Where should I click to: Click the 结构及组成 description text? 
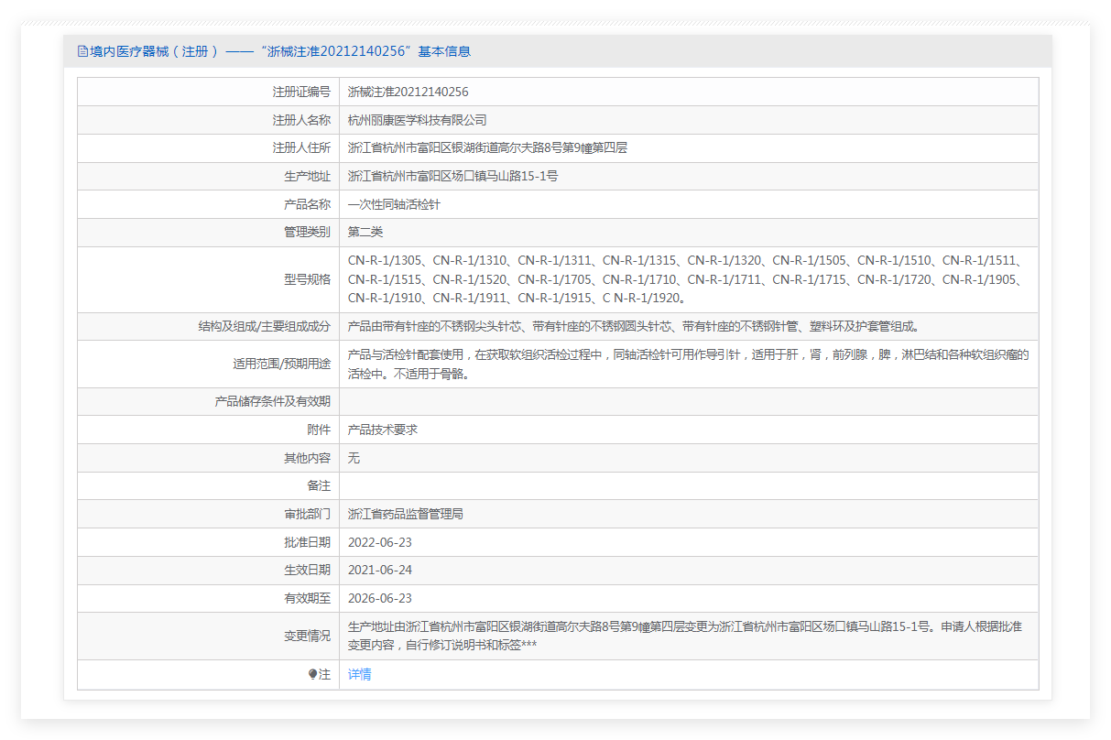coord(633,326)
